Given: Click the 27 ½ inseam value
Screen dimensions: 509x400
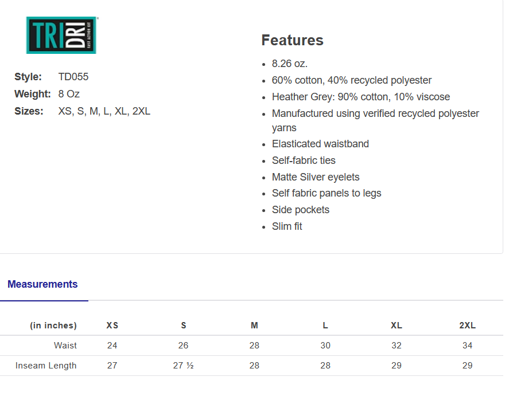Looking at the screenshot, I should (x=184, y=366).
